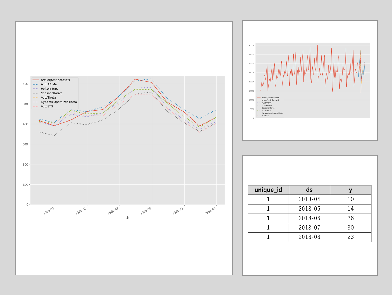
Task: Select the y column header in the table
Action: click(350, 190)
